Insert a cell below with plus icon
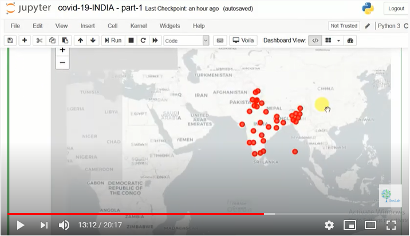410x236 pixels. coord(24,41)
